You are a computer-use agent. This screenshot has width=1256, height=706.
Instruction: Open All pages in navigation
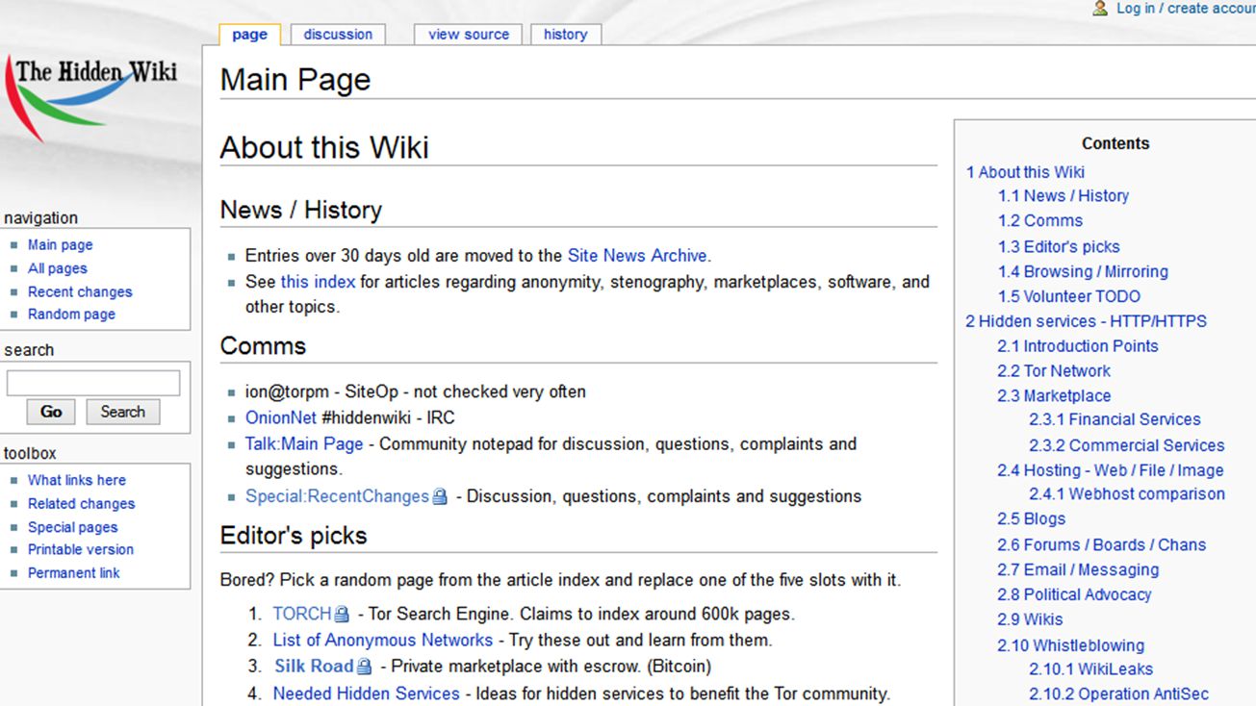58,268
